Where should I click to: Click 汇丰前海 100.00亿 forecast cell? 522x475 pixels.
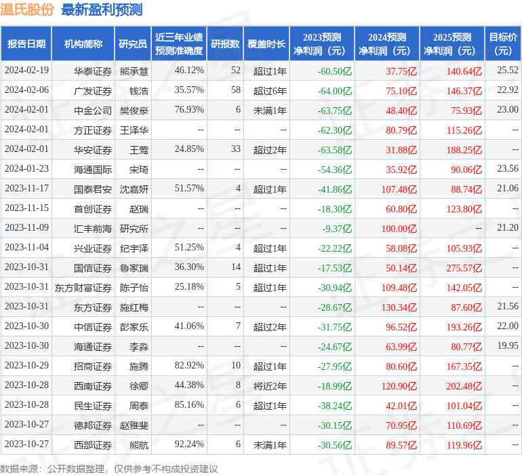coord(399,229)
